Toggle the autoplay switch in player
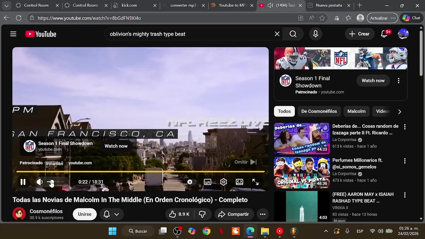This screenshot has width=425, height=239. 190,182
